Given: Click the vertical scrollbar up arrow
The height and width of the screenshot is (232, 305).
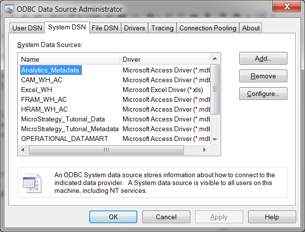Looking at the screenshot, I should (x=215, y=59).
